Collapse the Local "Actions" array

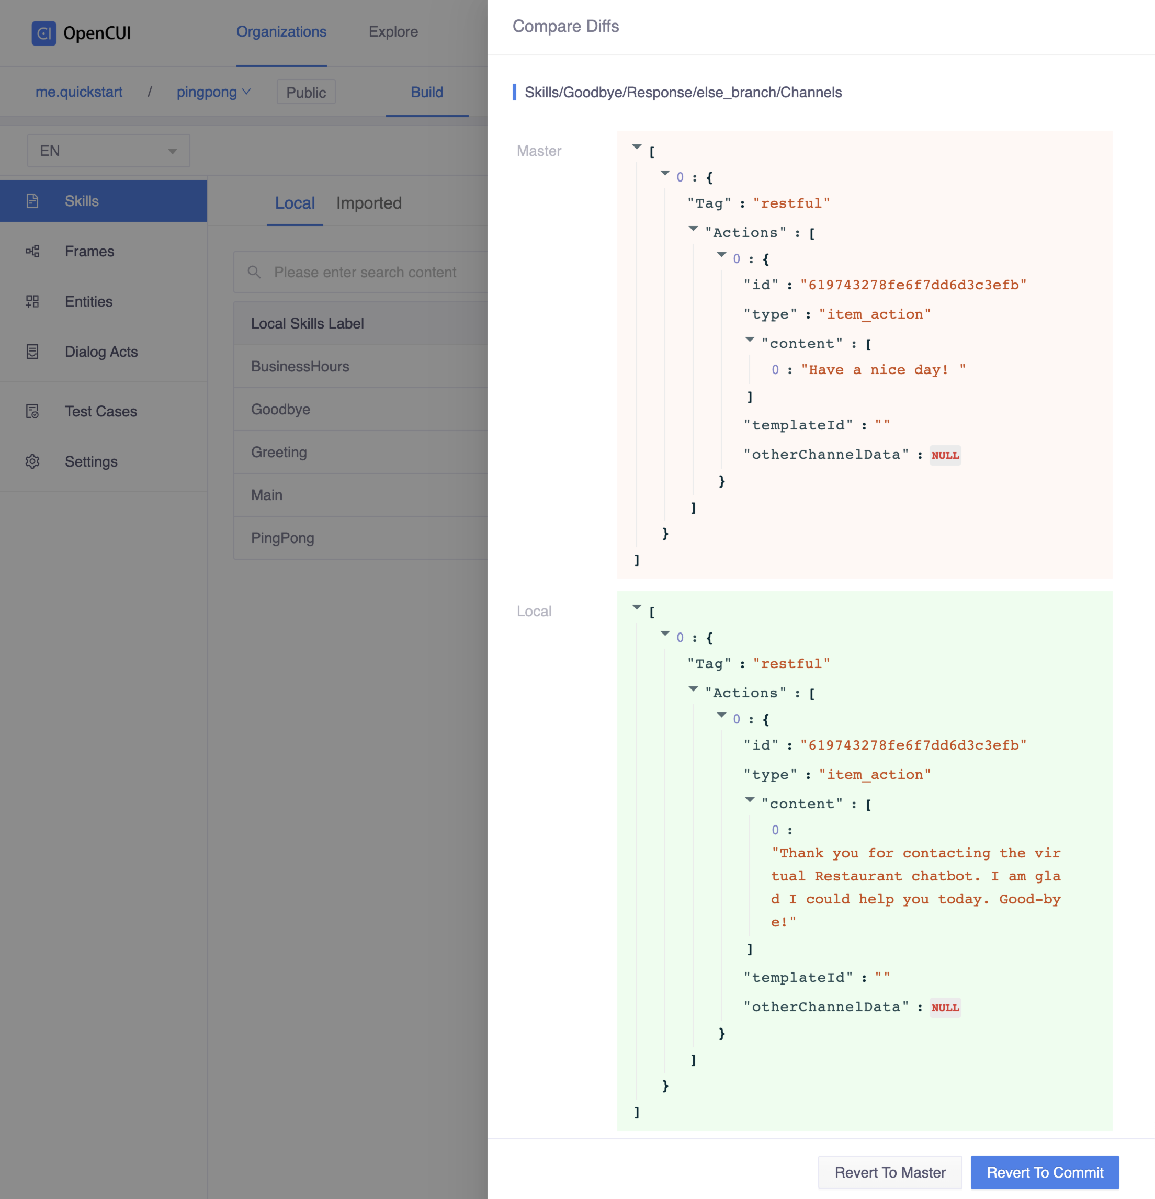(x=693, y=689)
